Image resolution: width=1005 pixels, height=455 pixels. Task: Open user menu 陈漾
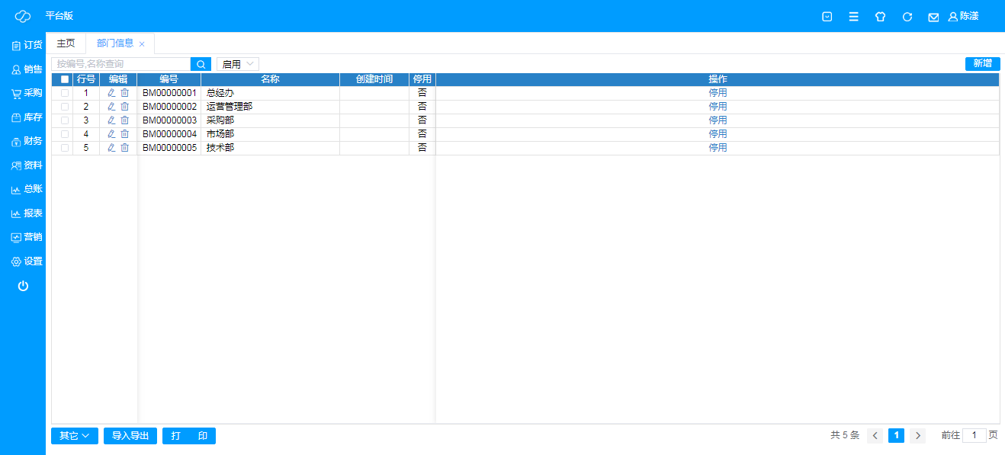pyautogui.click(x=963, y=16)
